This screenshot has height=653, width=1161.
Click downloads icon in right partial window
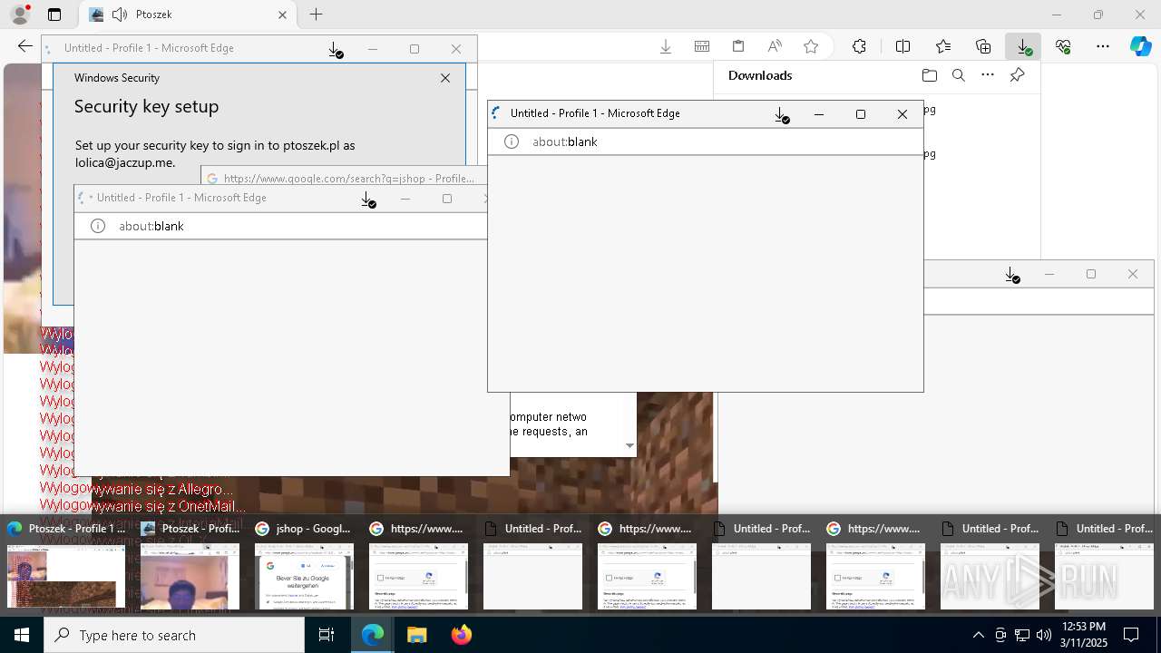1013,275
